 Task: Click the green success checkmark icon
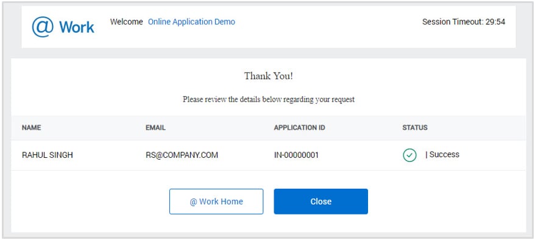[409, 155]
